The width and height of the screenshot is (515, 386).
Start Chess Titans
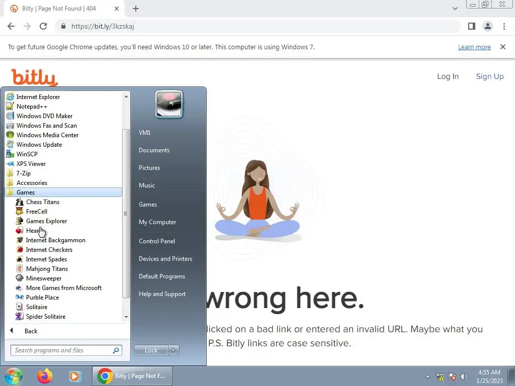click(42, 202)
